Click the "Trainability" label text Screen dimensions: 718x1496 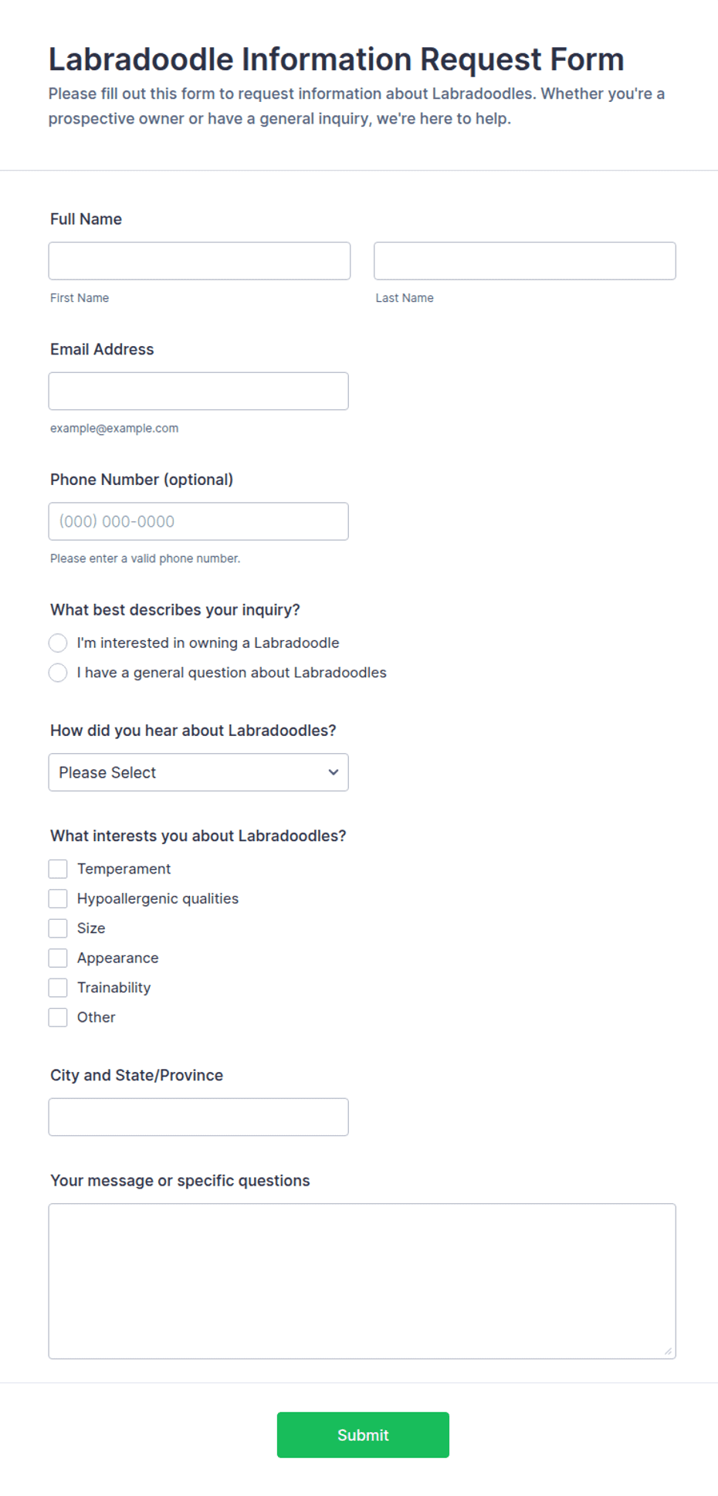(113, 988)
